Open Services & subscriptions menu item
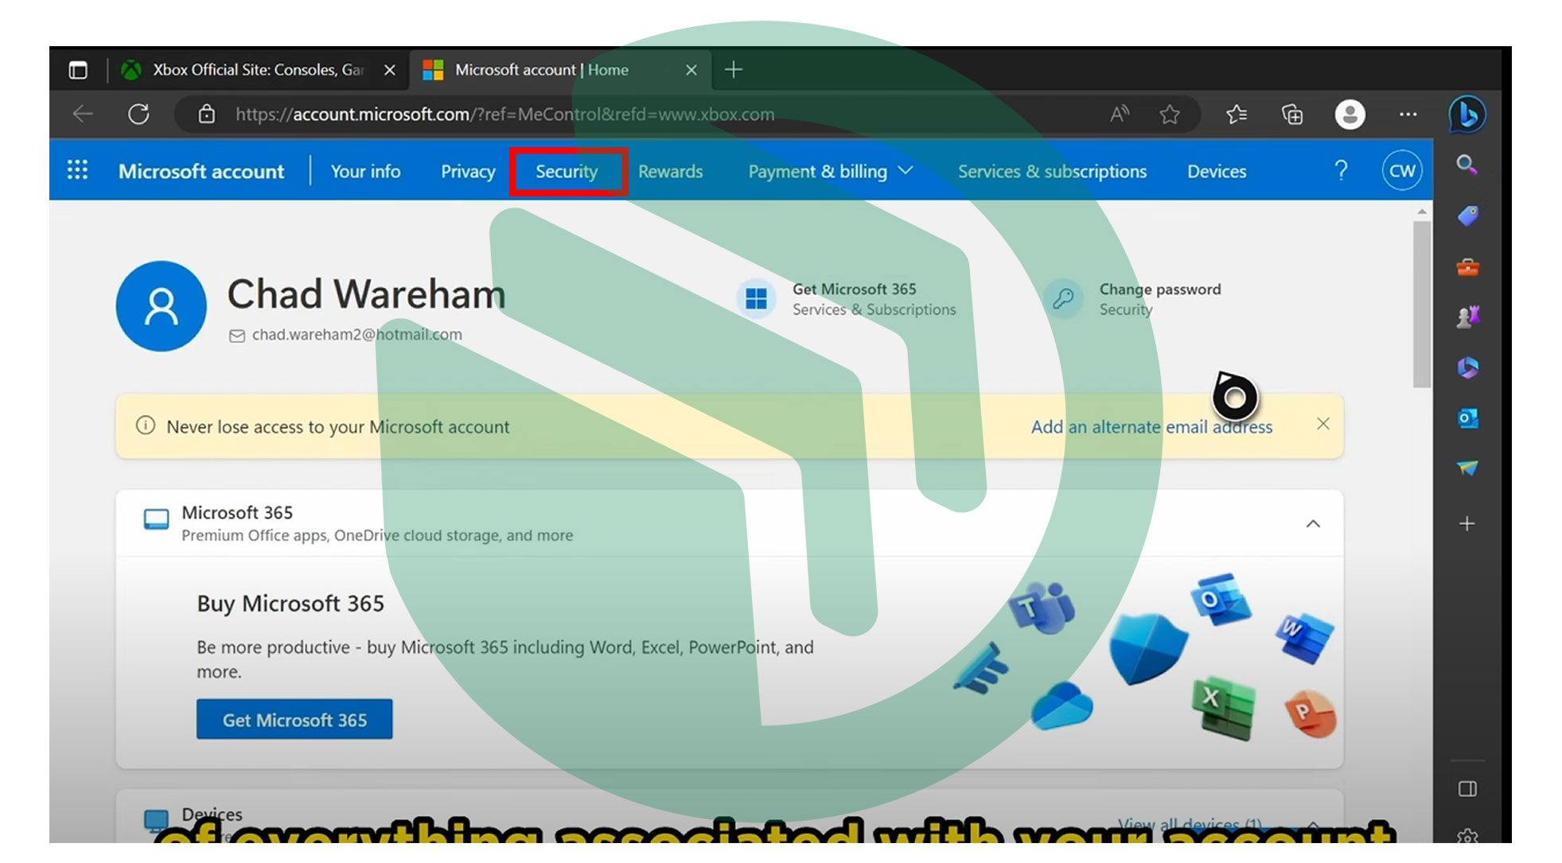This screenshot has height=863, width=1562. coord(1052,172)
